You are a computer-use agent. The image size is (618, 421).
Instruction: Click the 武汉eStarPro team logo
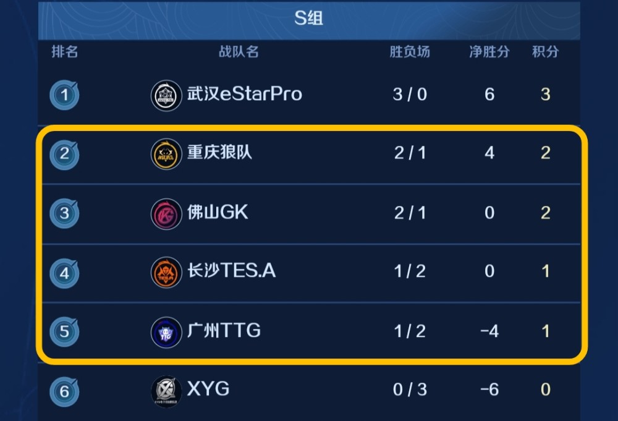click(x=166, y=95)
